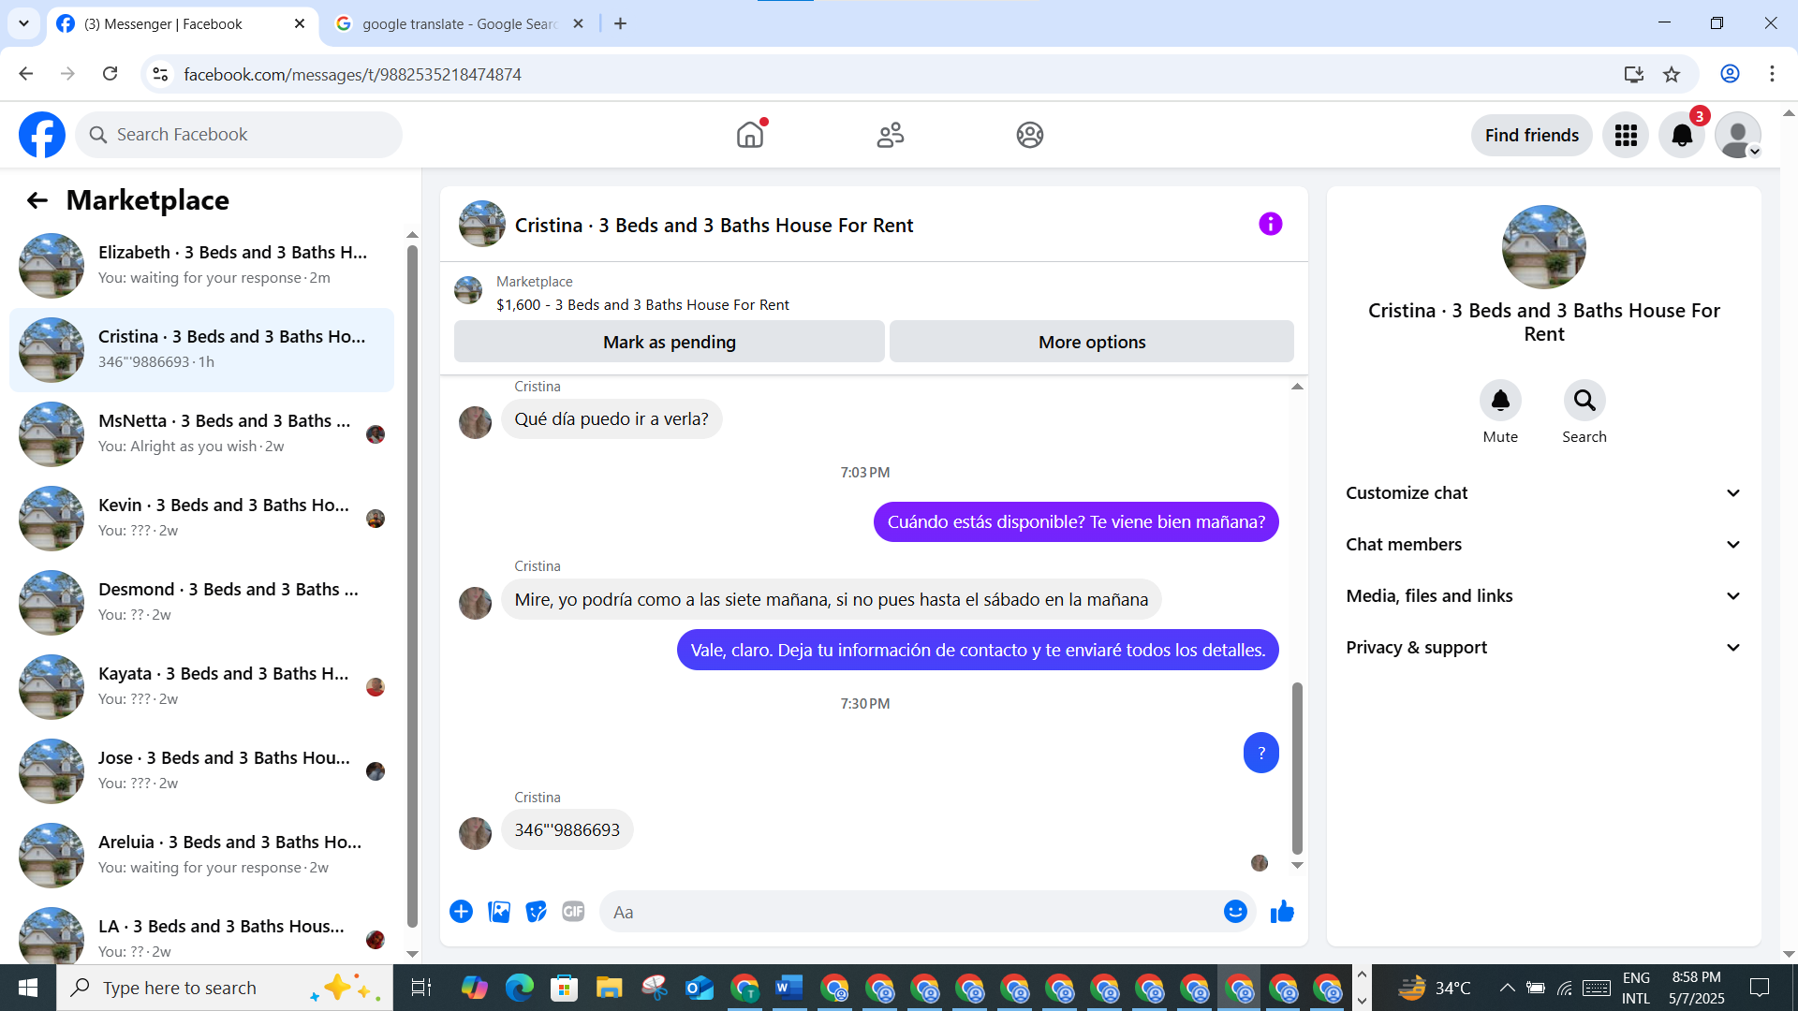The height and width of the screenshot is (1011, 1798).
Task: Expand Privacy & support section
Action: 1543,648
